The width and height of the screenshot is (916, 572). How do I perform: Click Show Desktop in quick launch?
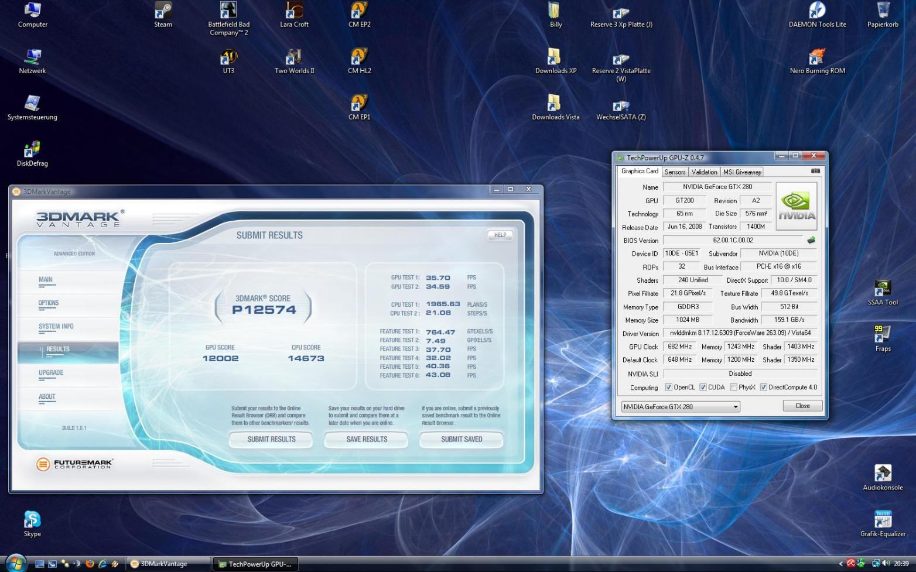pos(39,564)
